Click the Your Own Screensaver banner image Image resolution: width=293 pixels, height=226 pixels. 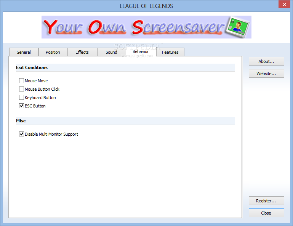point(146,27)
